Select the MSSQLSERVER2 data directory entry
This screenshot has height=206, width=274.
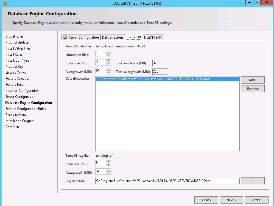pos(167,79)
